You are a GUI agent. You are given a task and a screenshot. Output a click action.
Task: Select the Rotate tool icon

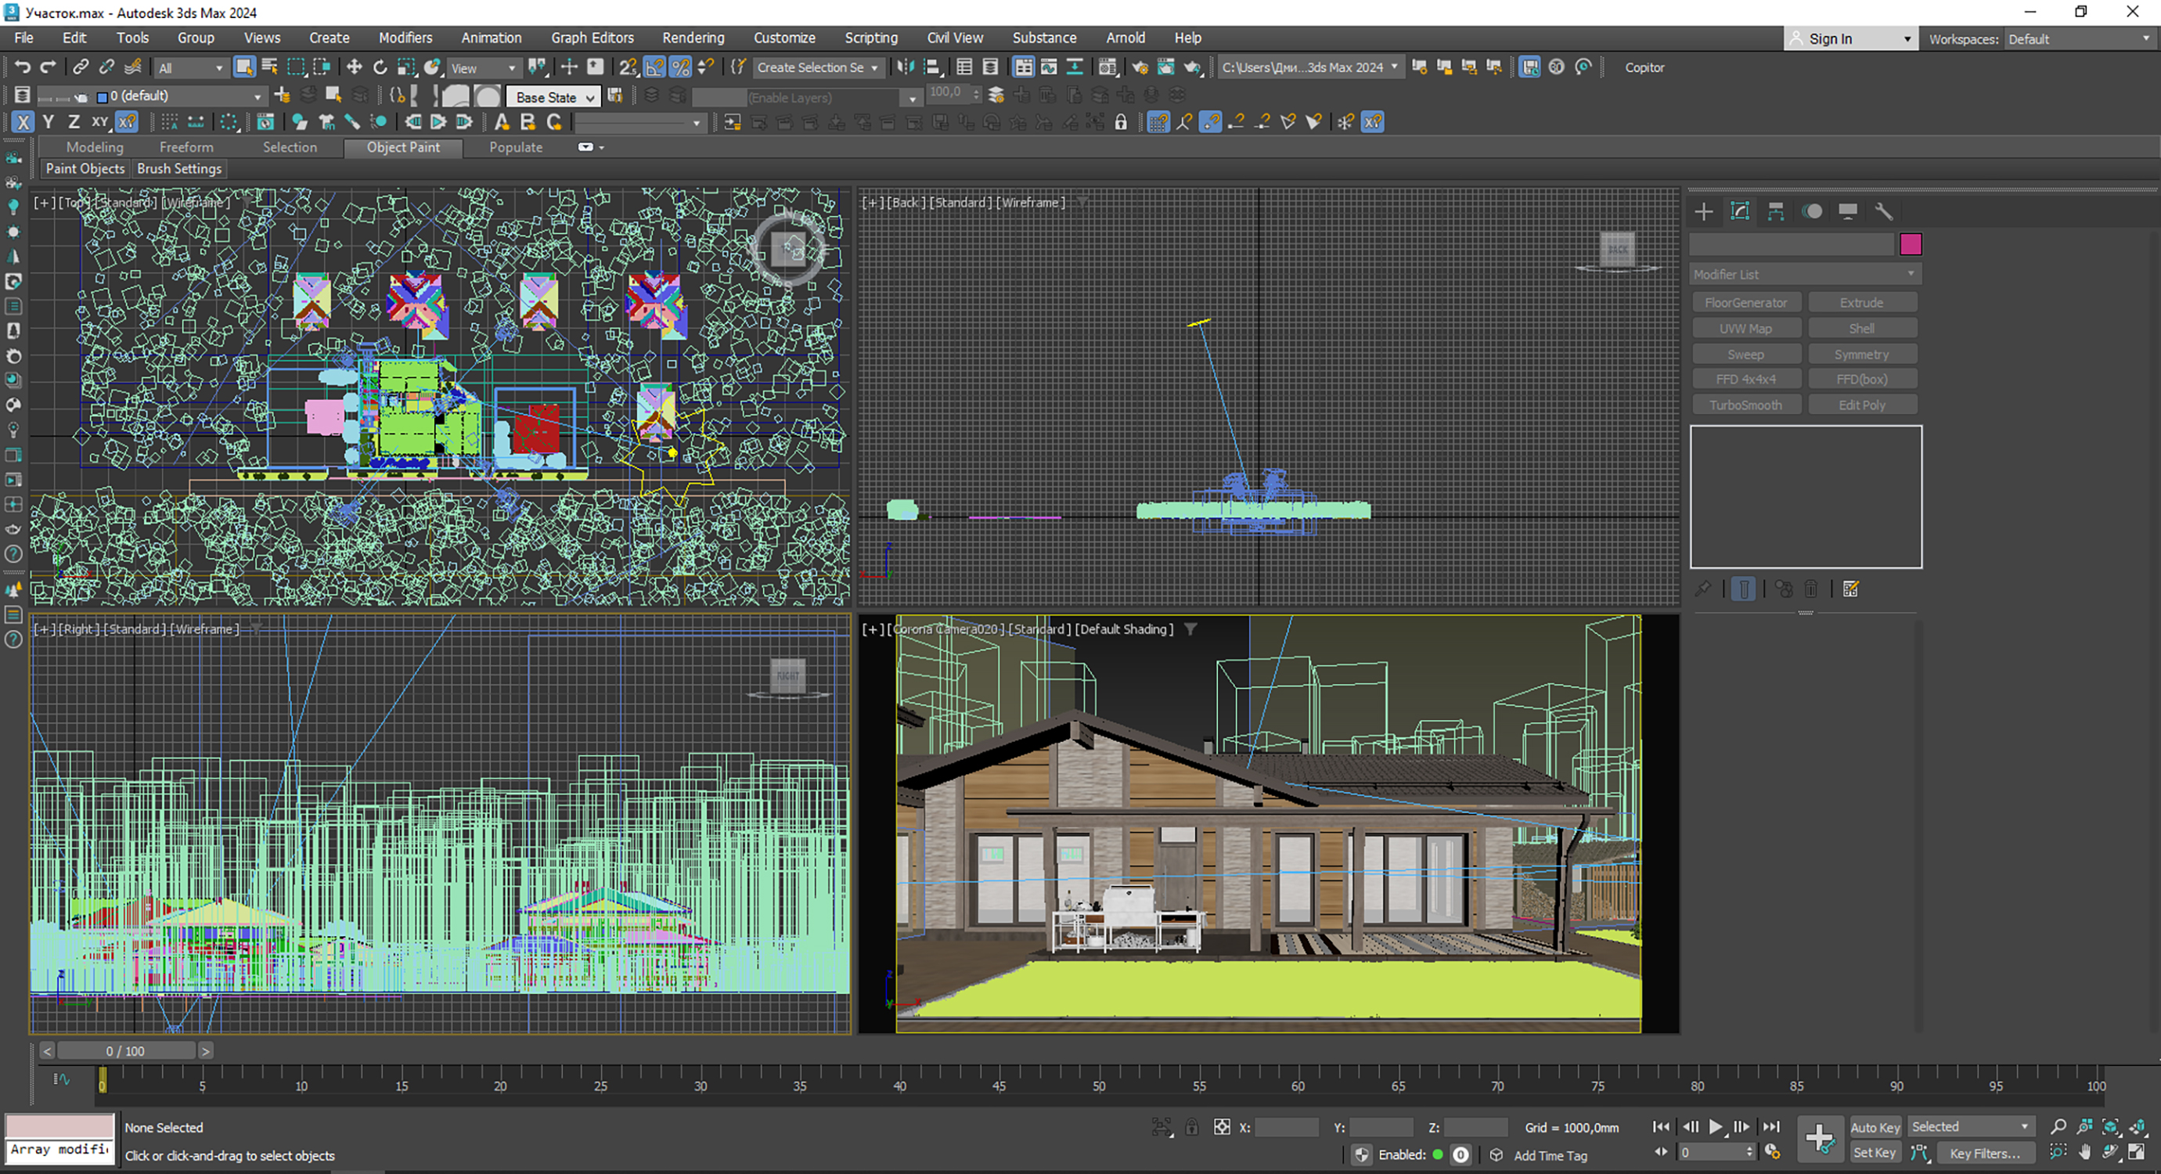point(380,67)
